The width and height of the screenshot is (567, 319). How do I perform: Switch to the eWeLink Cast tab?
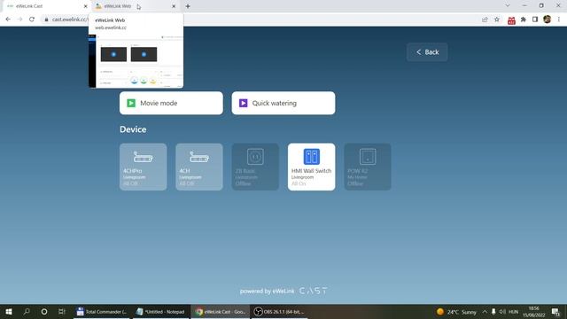[x=45, y=6]
